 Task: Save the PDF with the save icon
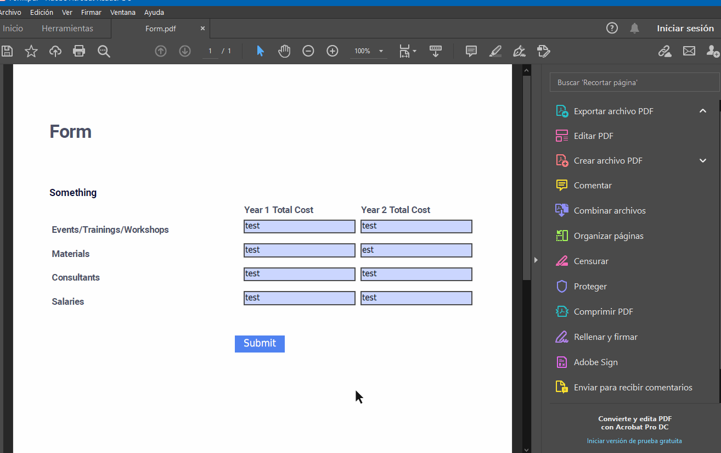click(7, 51)
